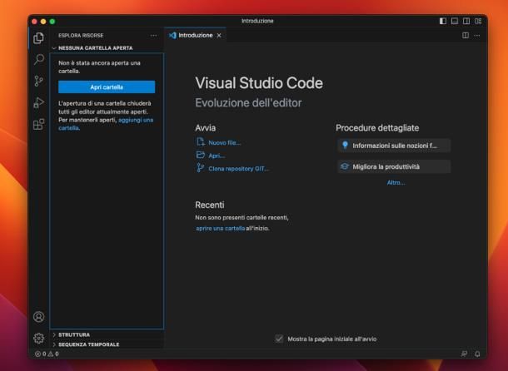The height and width of the screenshot is (371, 508).
Task: Click the green fullscreen window button
Action: pyautogui.click(x=52, y=22)
